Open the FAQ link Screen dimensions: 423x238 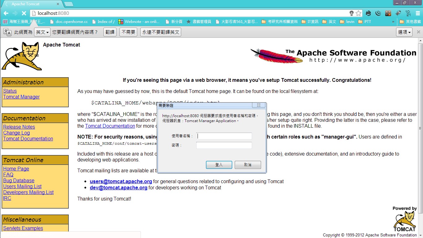[8, 174]
